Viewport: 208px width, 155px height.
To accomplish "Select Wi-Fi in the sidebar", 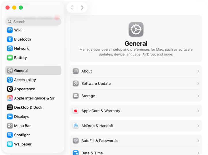I will point(33,30).
